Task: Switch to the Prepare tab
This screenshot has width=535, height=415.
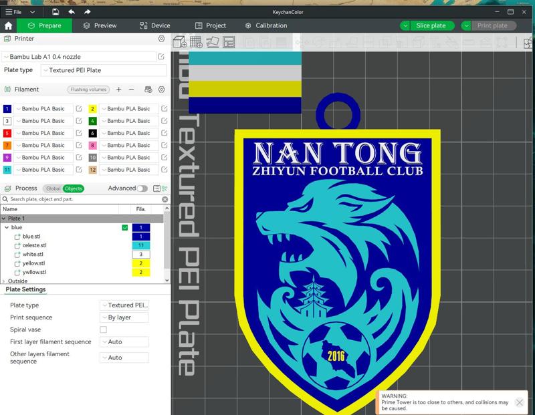Action: tap(44, 25)
